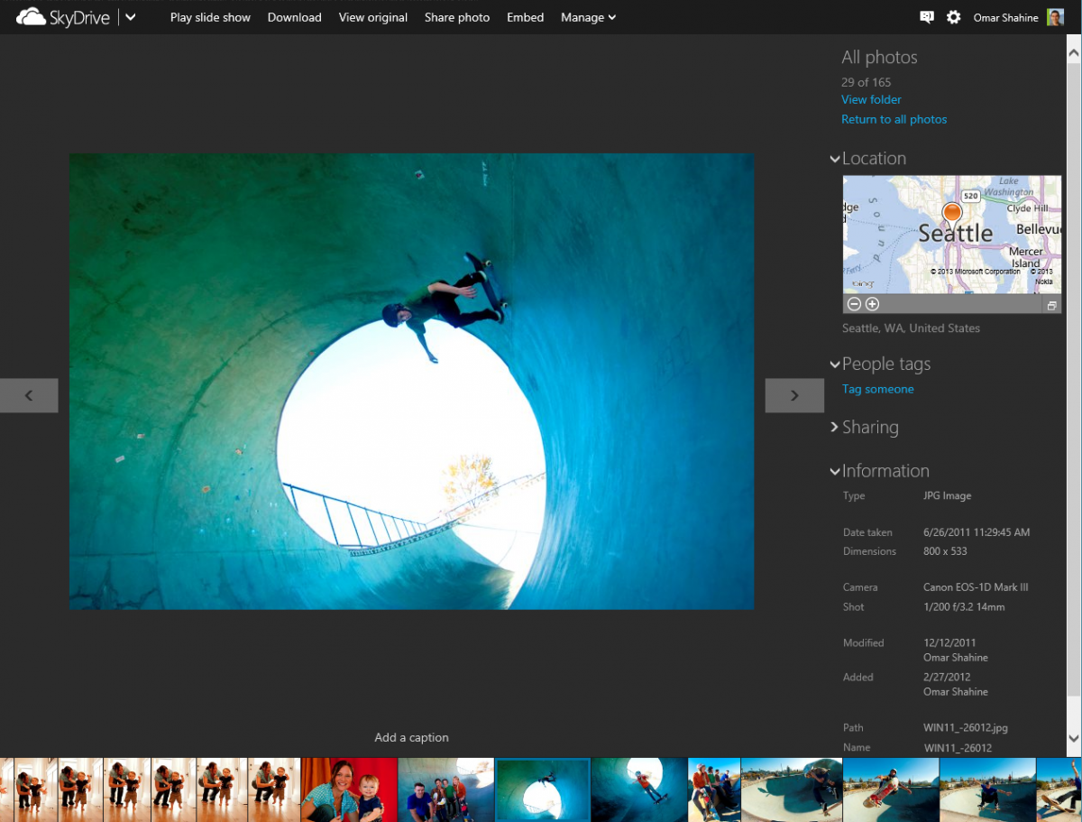Image resolution: width=1082 pixels, height=822 pixels.
Task: Open settings via the gear icon
Action: click(x=954, y=16)
